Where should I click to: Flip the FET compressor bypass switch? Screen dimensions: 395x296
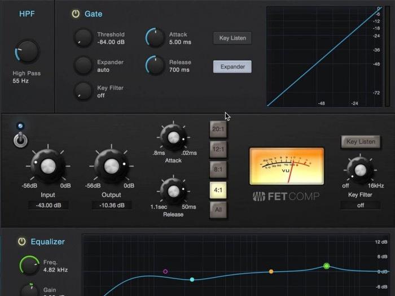click(21, 139)
